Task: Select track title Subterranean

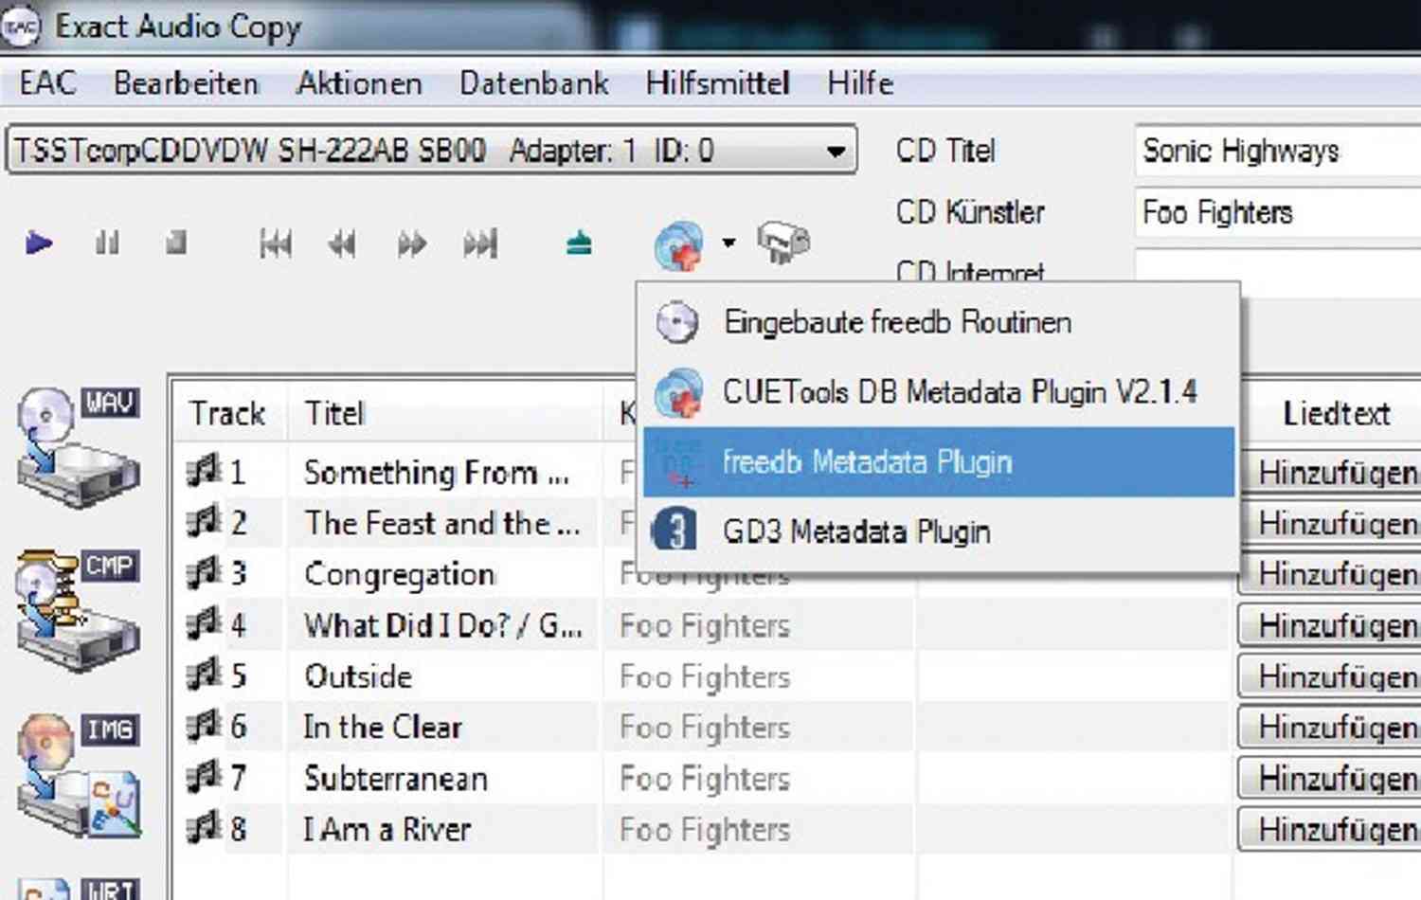Action: click(x=396, y=779)
